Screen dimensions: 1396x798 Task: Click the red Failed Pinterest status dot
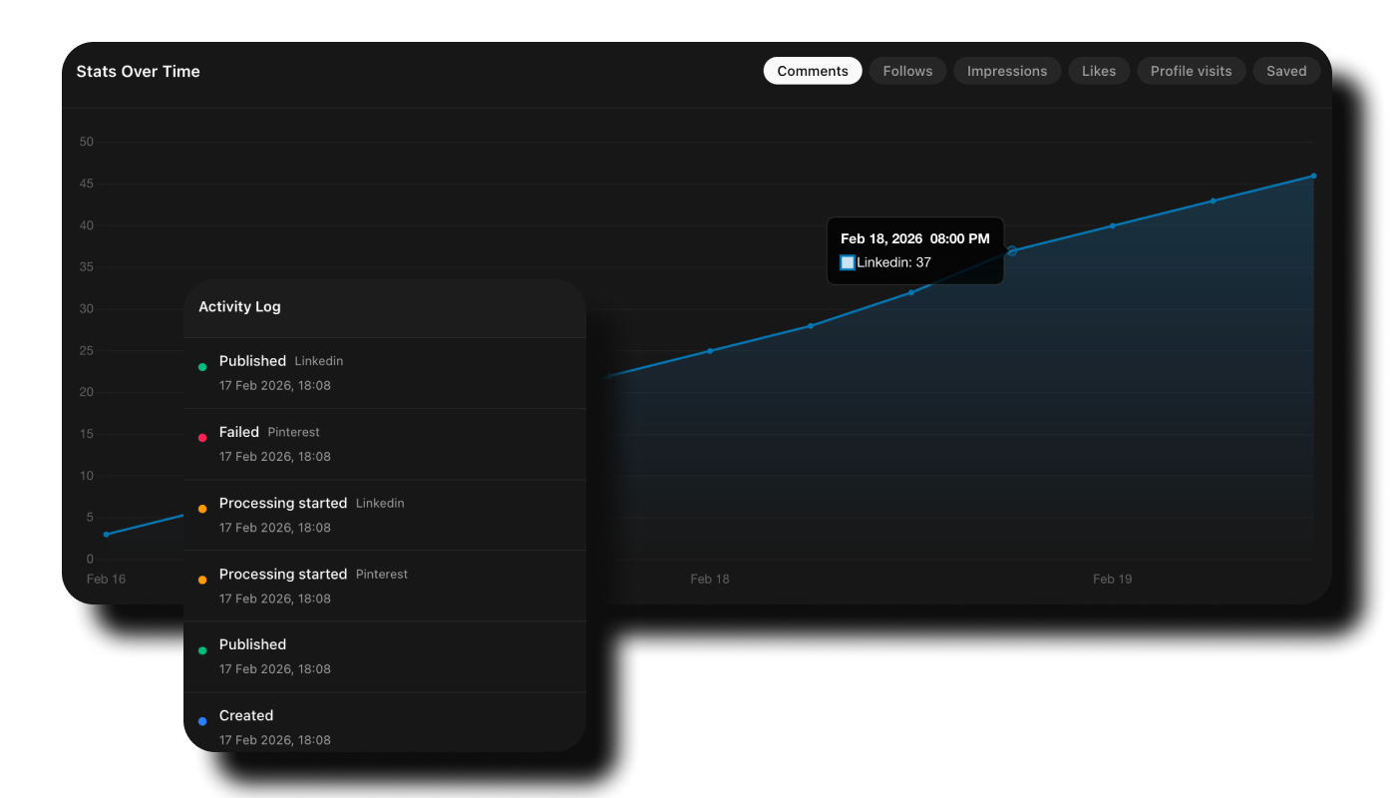click(202, 438)
